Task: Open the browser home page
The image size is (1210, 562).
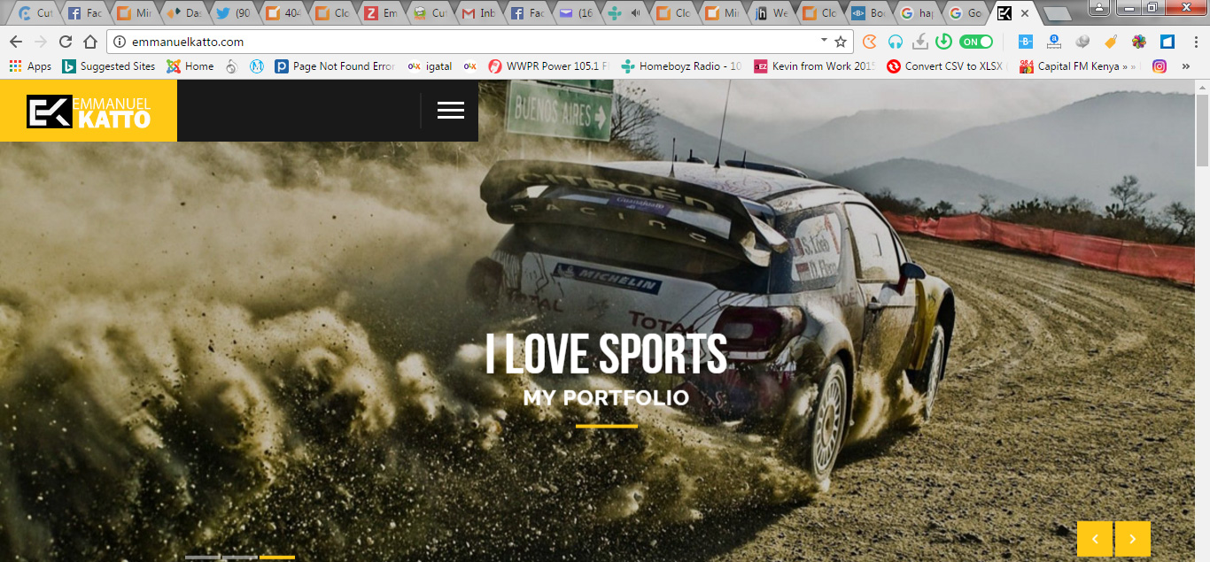Action: pos(90,42)
